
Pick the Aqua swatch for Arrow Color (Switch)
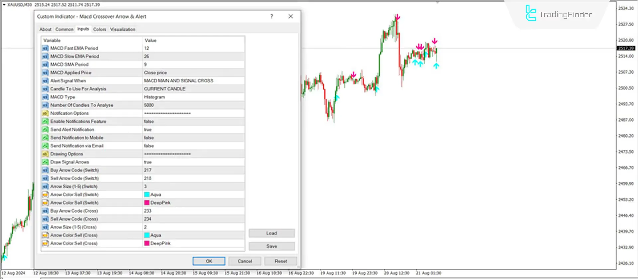click(147, 195)
